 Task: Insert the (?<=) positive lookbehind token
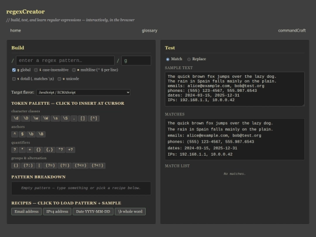80,166
